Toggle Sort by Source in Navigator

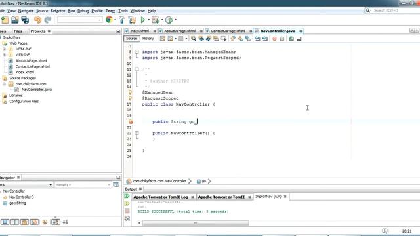point(66,222)
